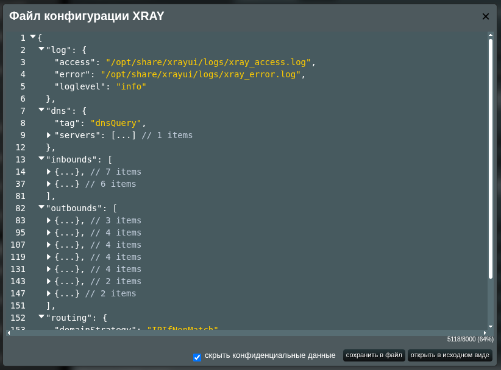Expand the outbound object on line 147
The height and width of the screenshot is (370, 501).
click(x=49, y=293)
